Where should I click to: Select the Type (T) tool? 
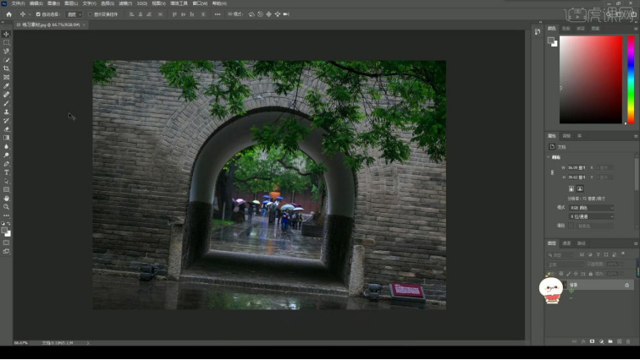point(6,172)
